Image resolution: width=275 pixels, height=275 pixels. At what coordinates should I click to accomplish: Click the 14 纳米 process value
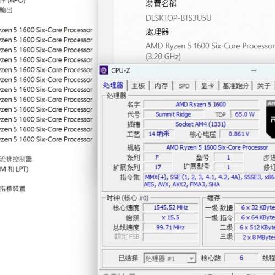(159, 134)
